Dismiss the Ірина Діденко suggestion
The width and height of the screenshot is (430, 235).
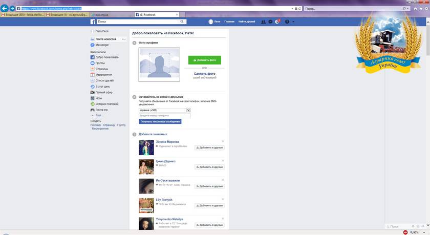223,161
